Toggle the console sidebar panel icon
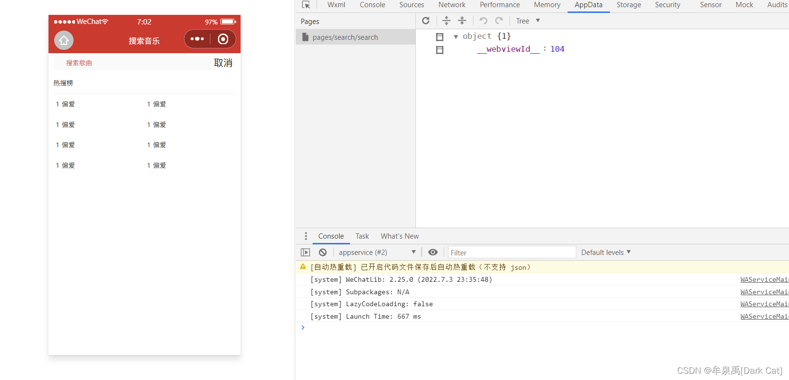 (305, 253)
